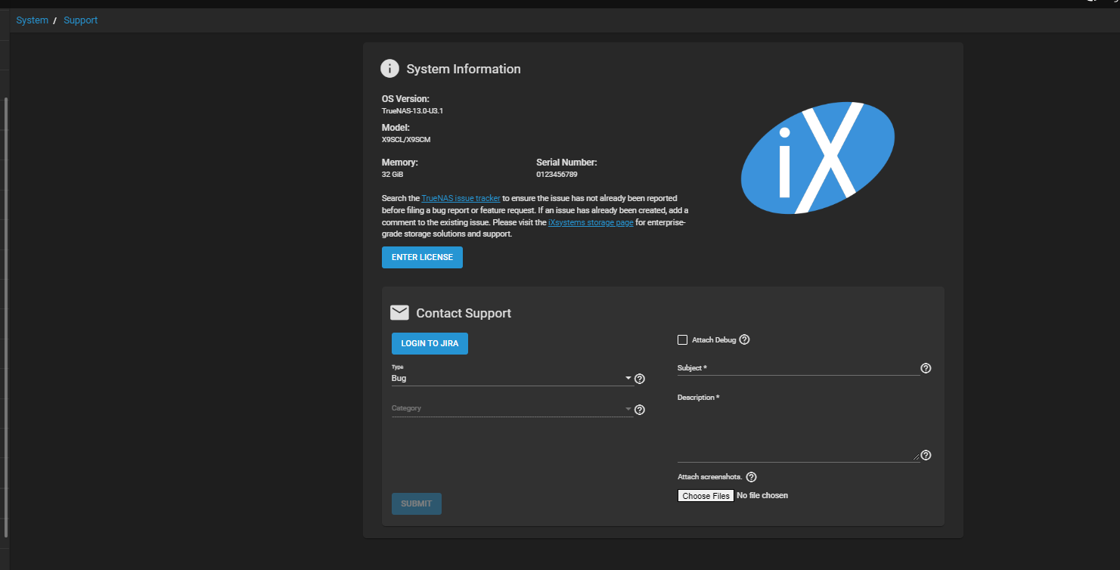Select model text X9SCL/X9SCM
The height and width of the screenshot is (570, 1120).
(x=406, y=140)
